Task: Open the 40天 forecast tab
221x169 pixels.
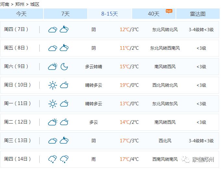Action: click(x=153, y=14)
